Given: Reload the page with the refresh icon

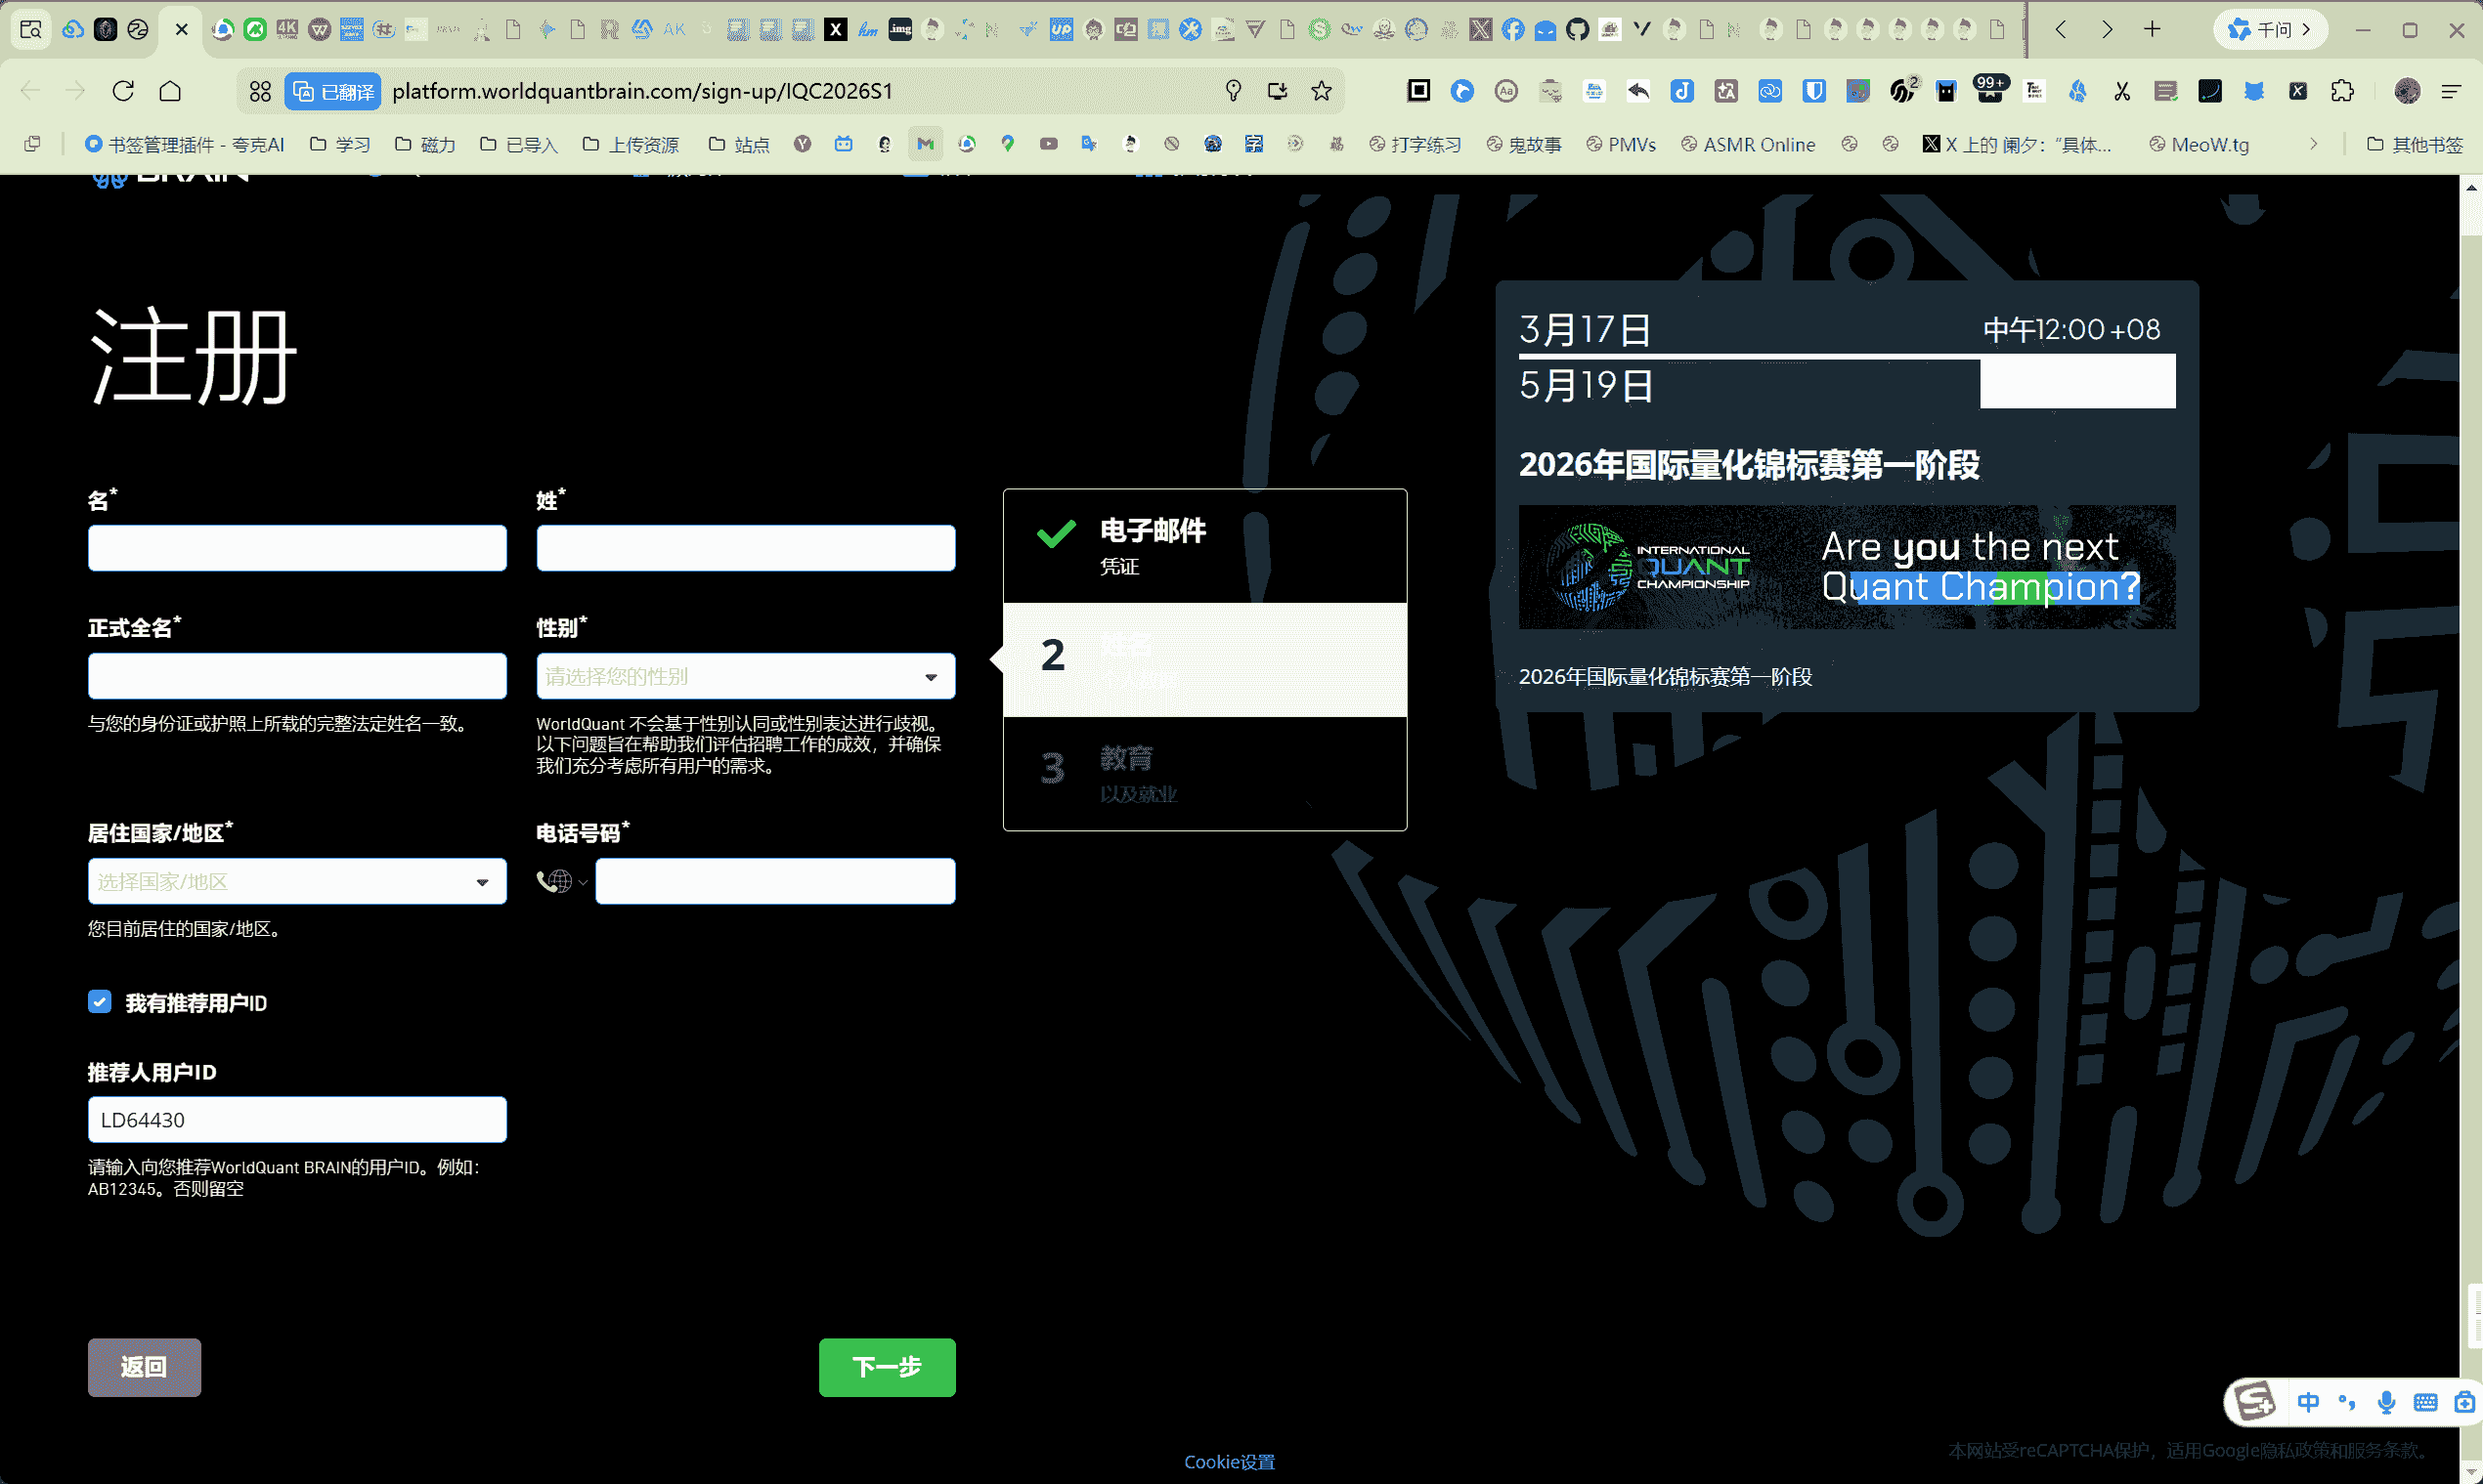Looking at the screenshot, I should coord(123,91).
